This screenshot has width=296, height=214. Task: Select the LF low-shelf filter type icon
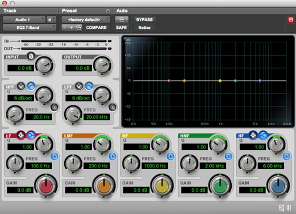[31, 135]
